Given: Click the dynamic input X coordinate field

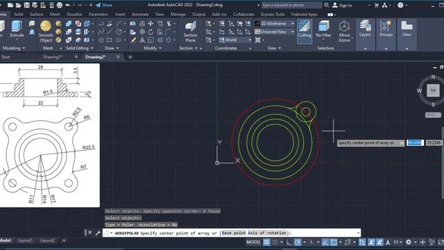Looking at the screenshot, I should (415, 143).
